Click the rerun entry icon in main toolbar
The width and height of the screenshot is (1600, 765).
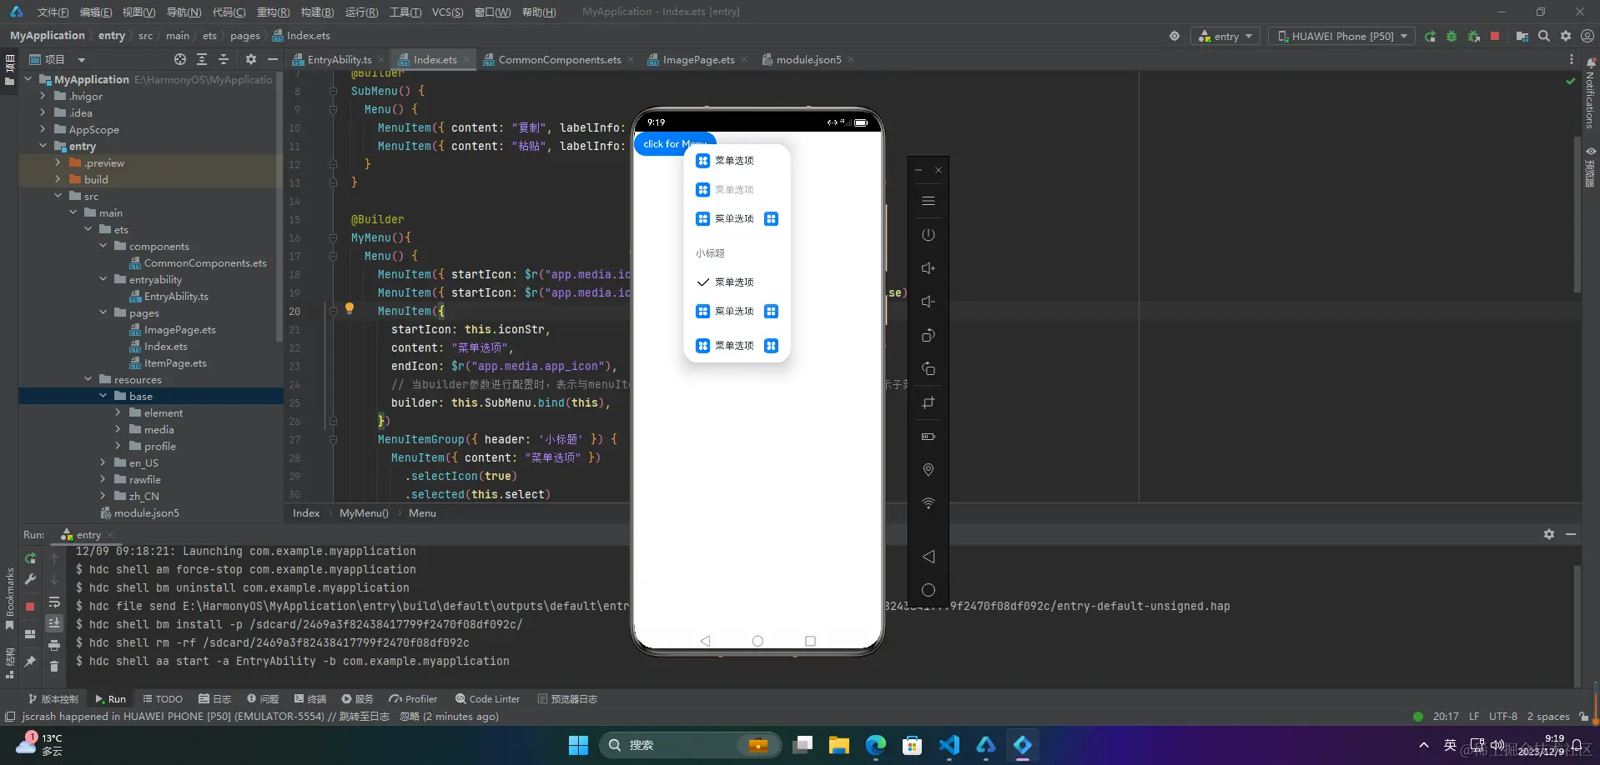point(1430,37)
